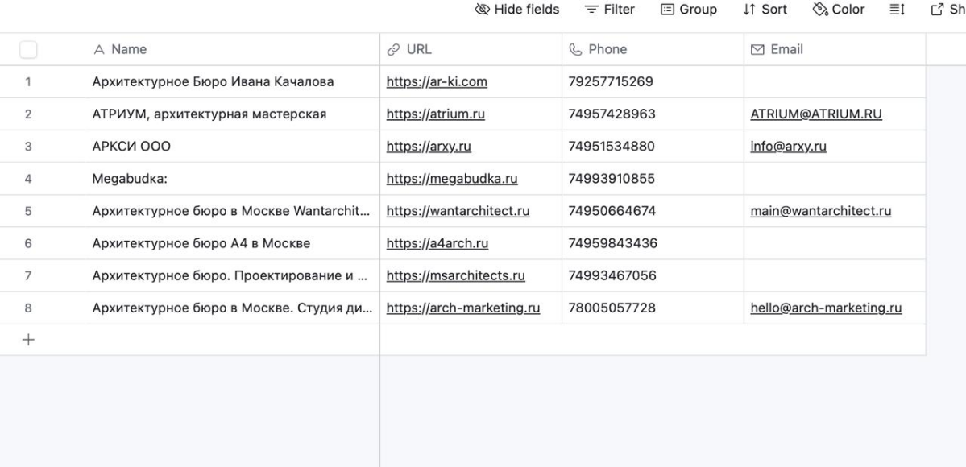This screenshot has width=966, height=467.
Task: Select name cell Архитектурное бюро. Проектирование и
Action: click(234, 275)
